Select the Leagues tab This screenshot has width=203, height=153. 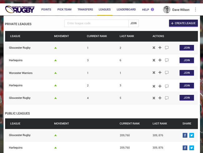pyautogui.click(x=105, y=9)
